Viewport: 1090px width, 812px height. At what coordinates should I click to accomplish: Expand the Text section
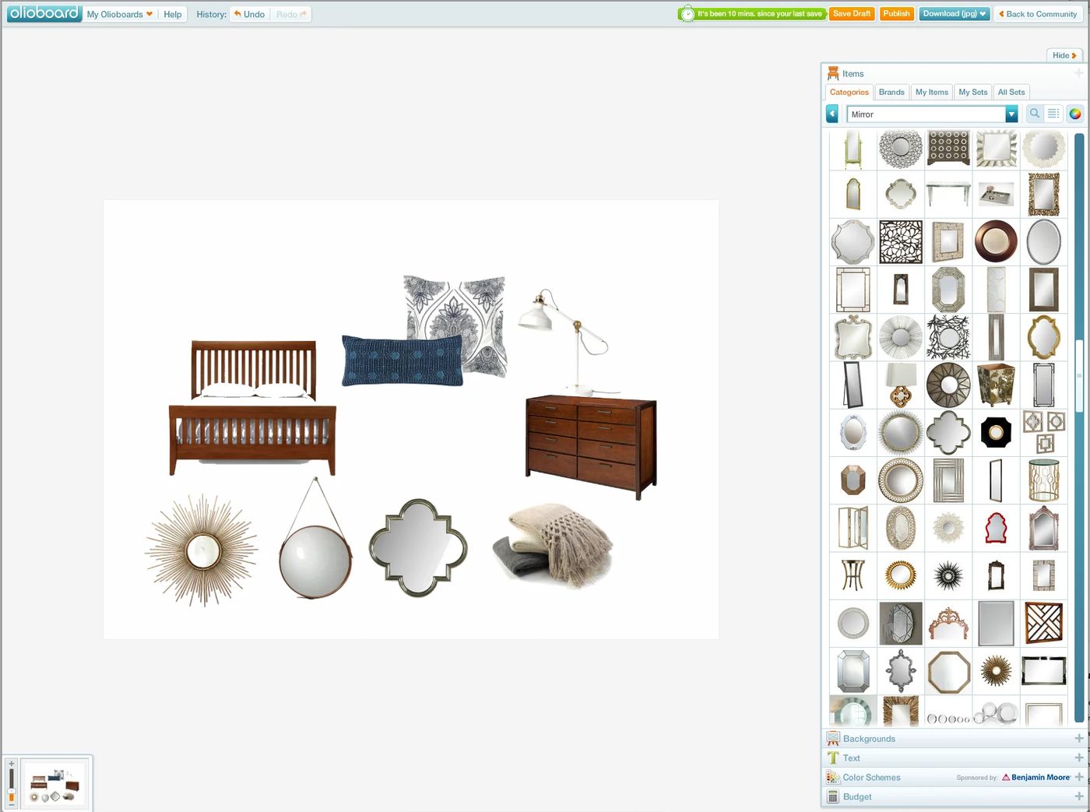954,758
